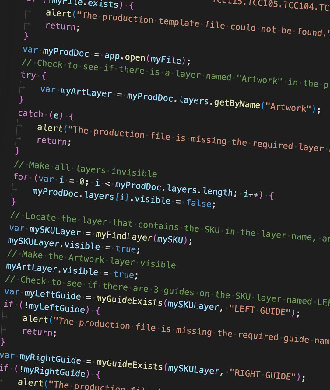This screenshot has height=390, width=330.
Task: Click the "LEFT GUIDE" string literal
Action: coord(262,310)
